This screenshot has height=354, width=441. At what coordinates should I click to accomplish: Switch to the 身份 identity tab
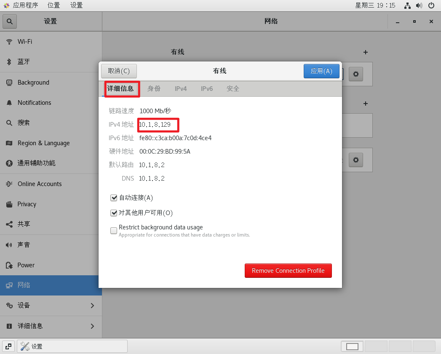pos(154,89)
